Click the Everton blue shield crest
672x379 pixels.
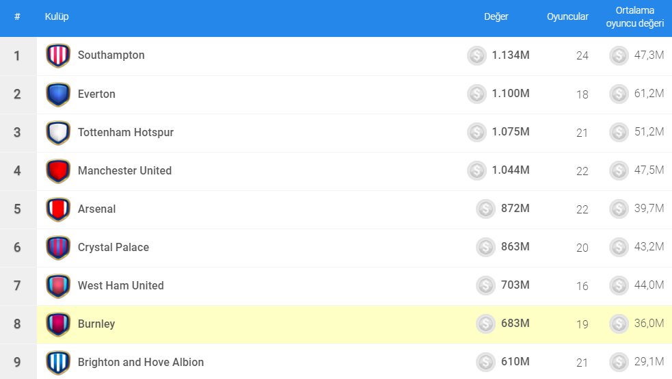pos(58,94)
